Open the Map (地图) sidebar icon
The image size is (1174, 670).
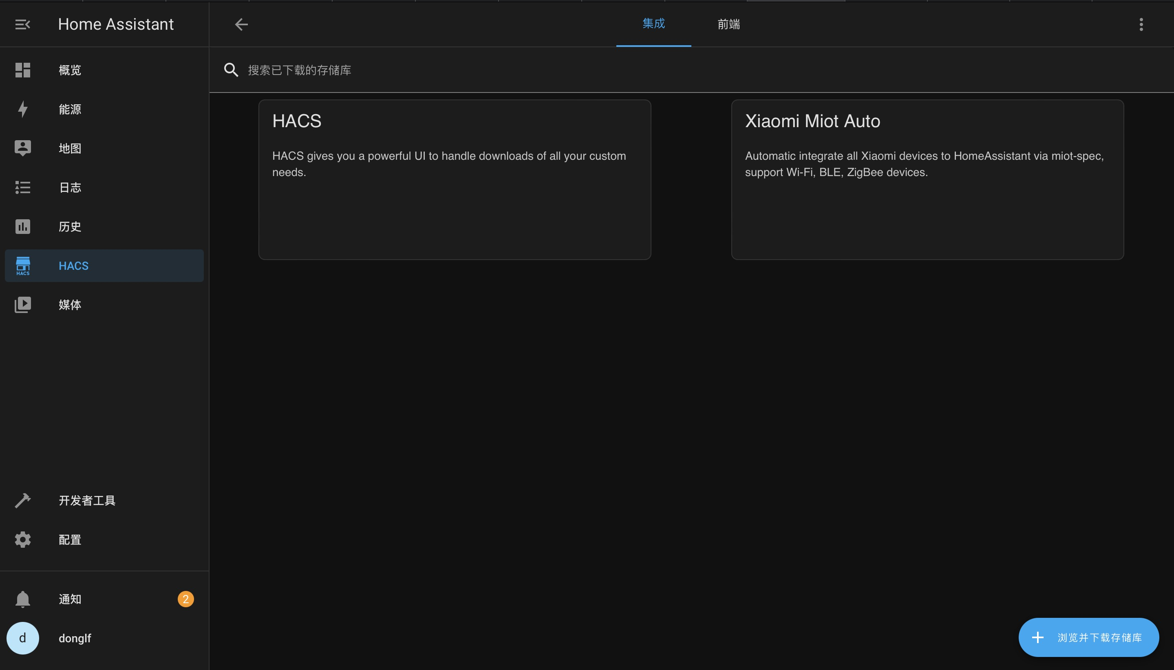(22, 148)
